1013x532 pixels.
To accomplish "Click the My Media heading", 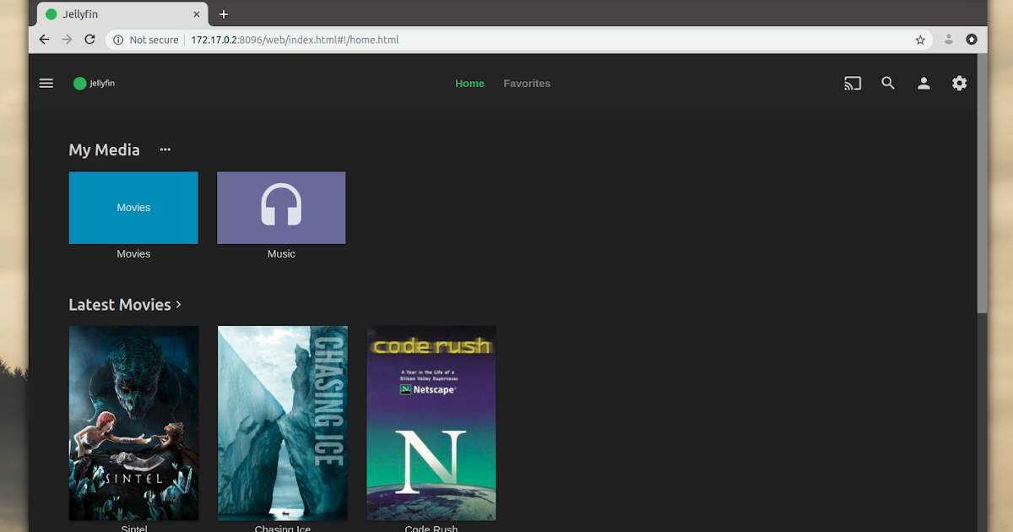I will pos(104,149).
